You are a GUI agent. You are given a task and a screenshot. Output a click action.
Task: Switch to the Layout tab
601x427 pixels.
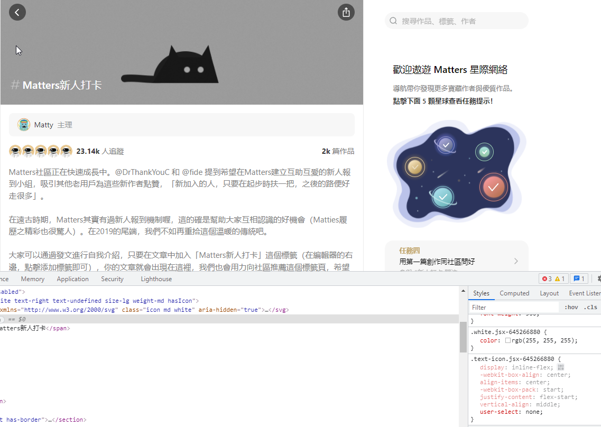coord(549,293)
